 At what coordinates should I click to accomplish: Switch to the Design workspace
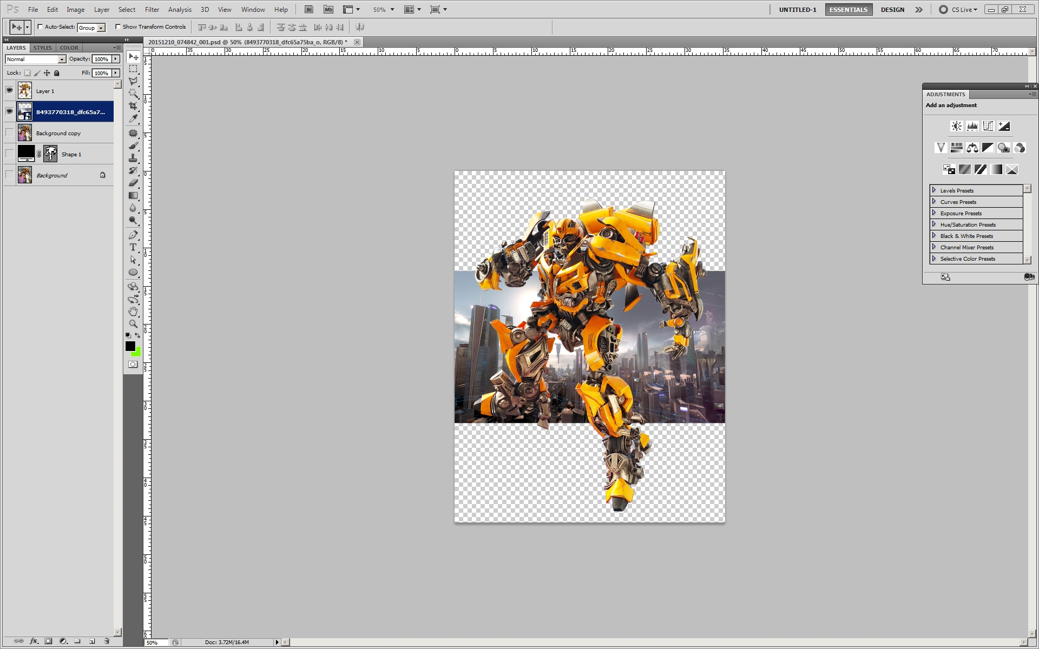892,10
